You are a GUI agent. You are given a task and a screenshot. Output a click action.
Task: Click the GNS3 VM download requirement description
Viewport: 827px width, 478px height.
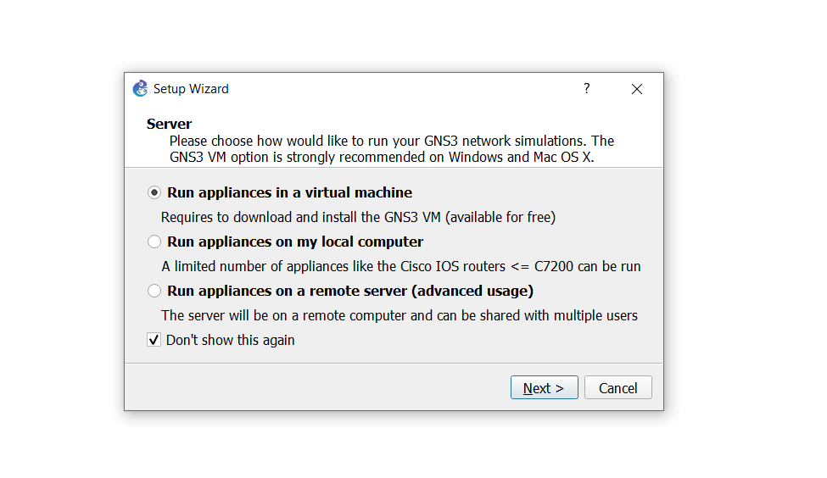pos(358,217)
